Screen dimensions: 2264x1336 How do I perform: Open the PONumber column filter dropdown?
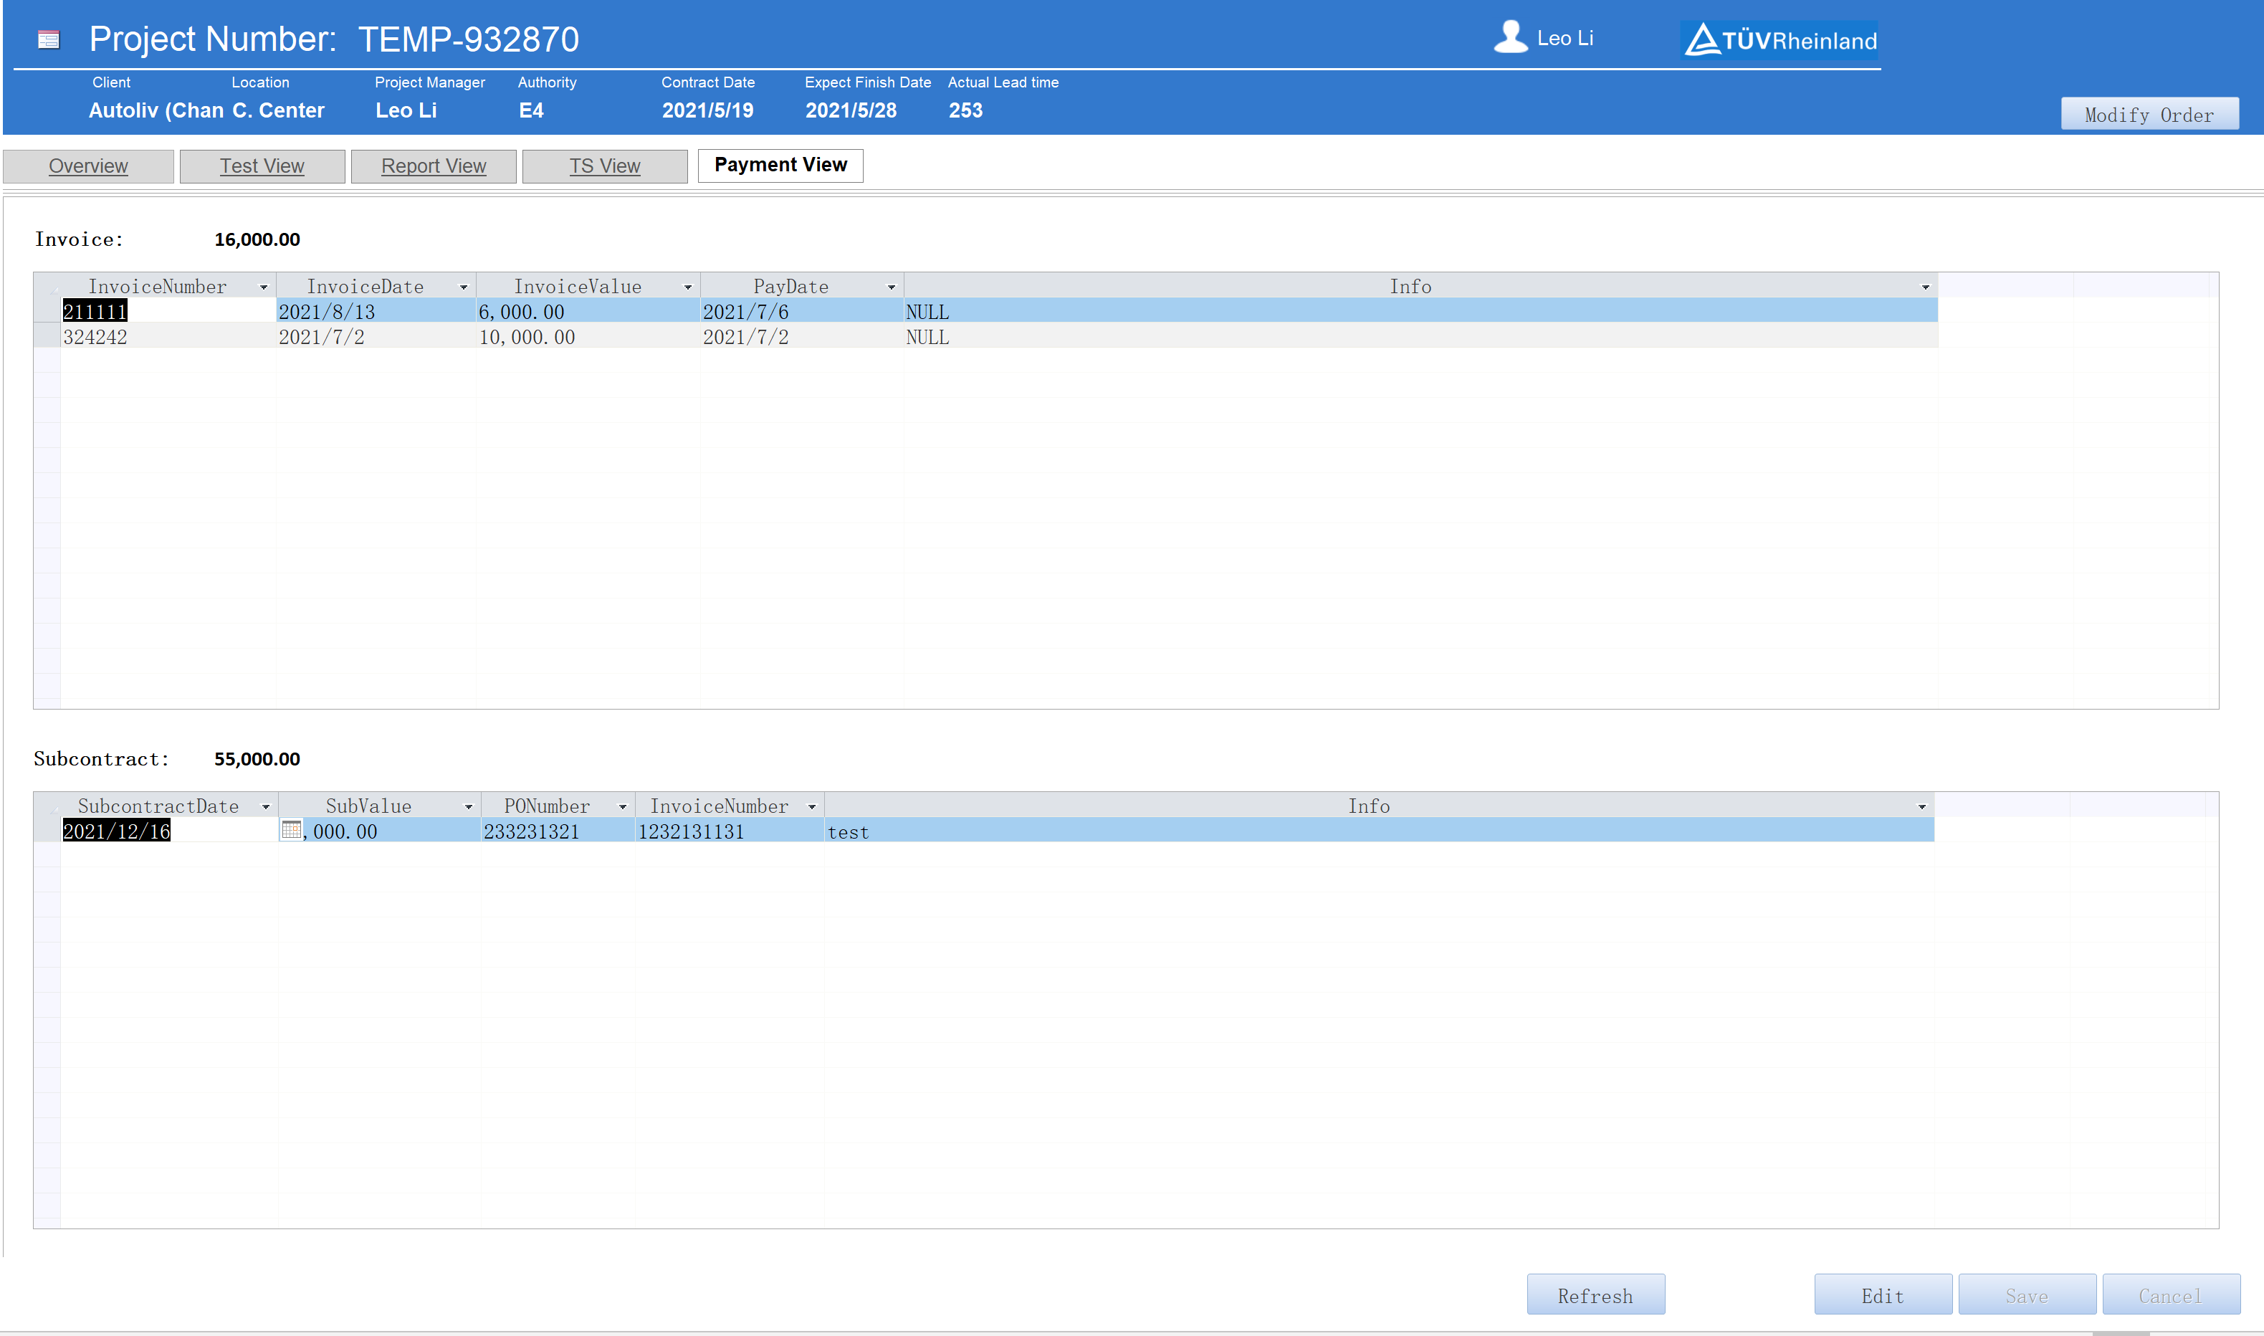(622, 806)
